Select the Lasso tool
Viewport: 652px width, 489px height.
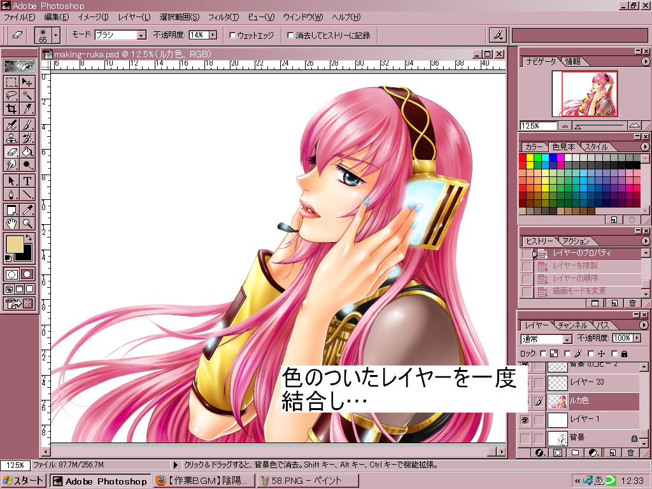point(11,95)
